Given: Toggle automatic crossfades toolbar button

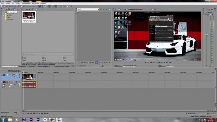Looking at the screenshot, I should point(42,6).
